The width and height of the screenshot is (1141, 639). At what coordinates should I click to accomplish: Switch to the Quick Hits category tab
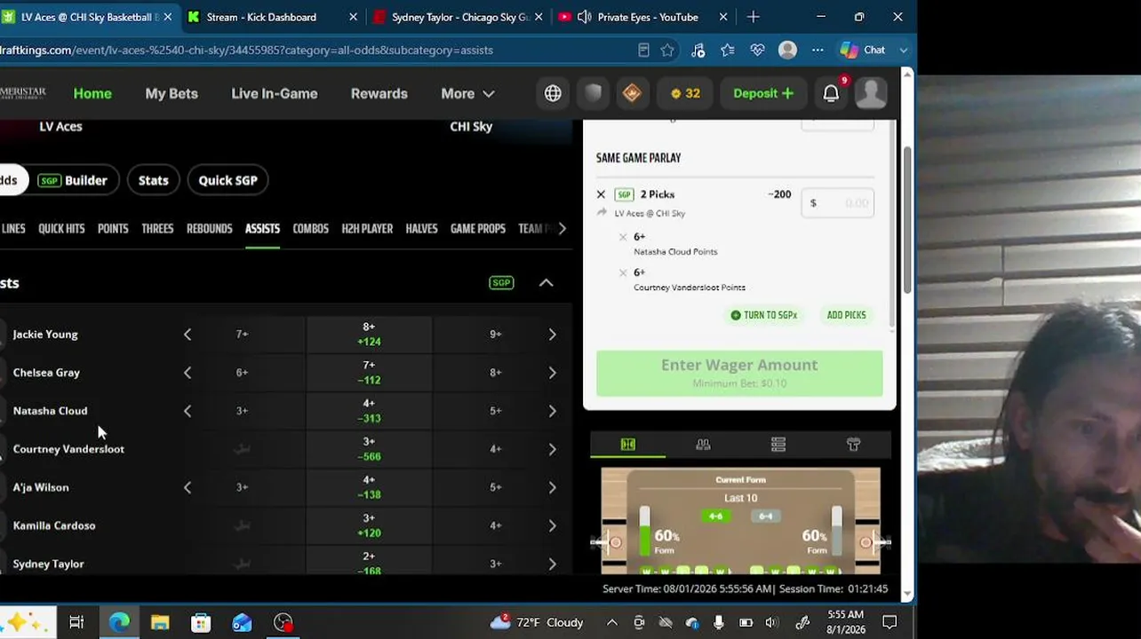coord(61,228)
